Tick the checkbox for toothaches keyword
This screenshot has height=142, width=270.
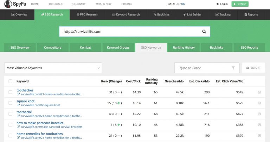(x=10, y=92)
